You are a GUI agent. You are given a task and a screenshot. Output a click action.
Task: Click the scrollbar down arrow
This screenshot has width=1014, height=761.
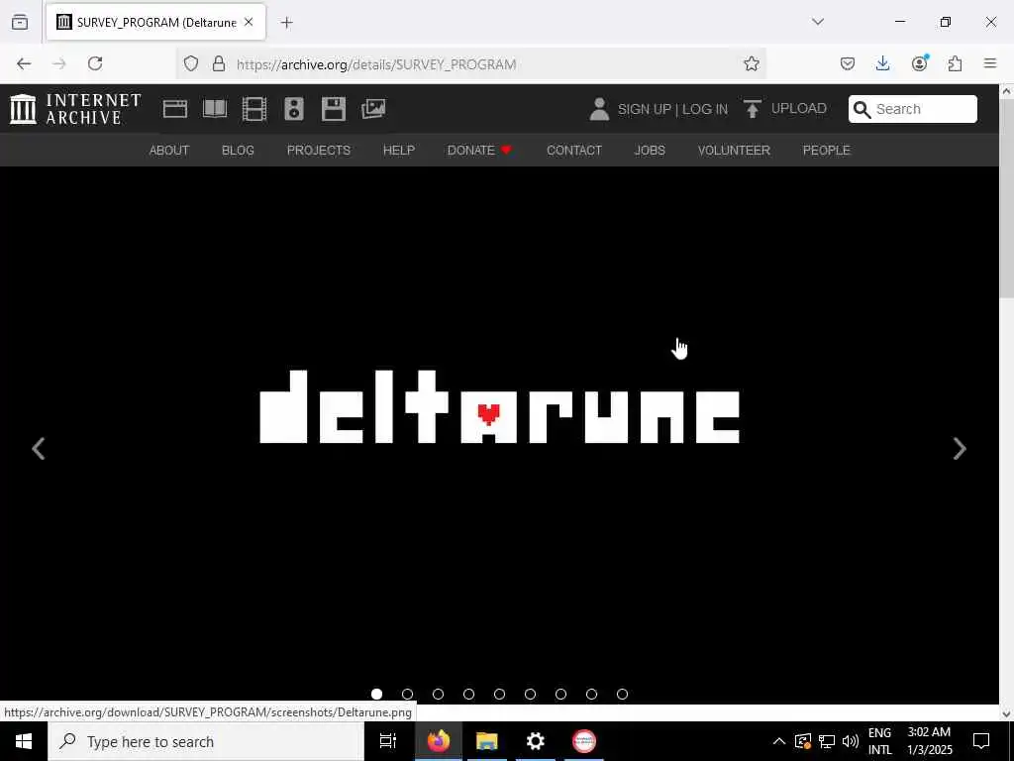pos(1006,713)
